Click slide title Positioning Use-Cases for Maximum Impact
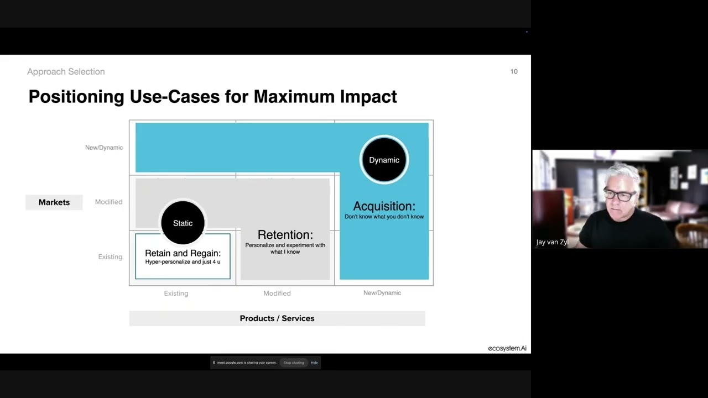708x398 pixels. (212, 96)
